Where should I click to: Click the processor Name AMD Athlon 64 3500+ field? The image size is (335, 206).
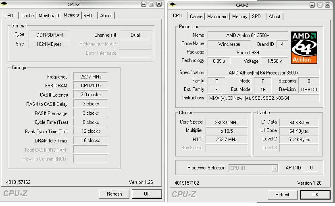click(248, 35)
